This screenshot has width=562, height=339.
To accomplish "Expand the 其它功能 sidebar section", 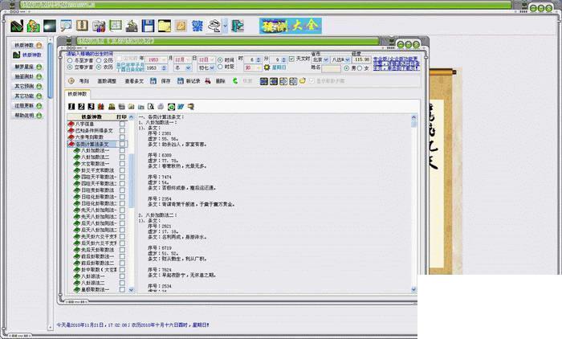I will pos(28,96).
